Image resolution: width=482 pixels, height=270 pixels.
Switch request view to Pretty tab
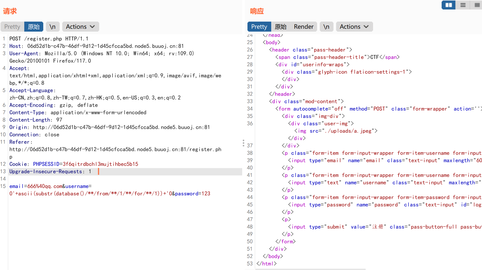tap(12, 27)
